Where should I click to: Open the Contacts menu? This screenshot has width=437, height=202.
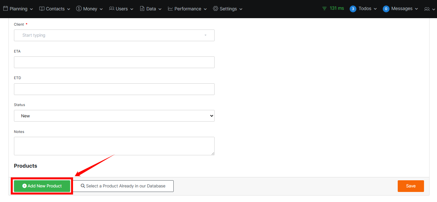(55, 8)
